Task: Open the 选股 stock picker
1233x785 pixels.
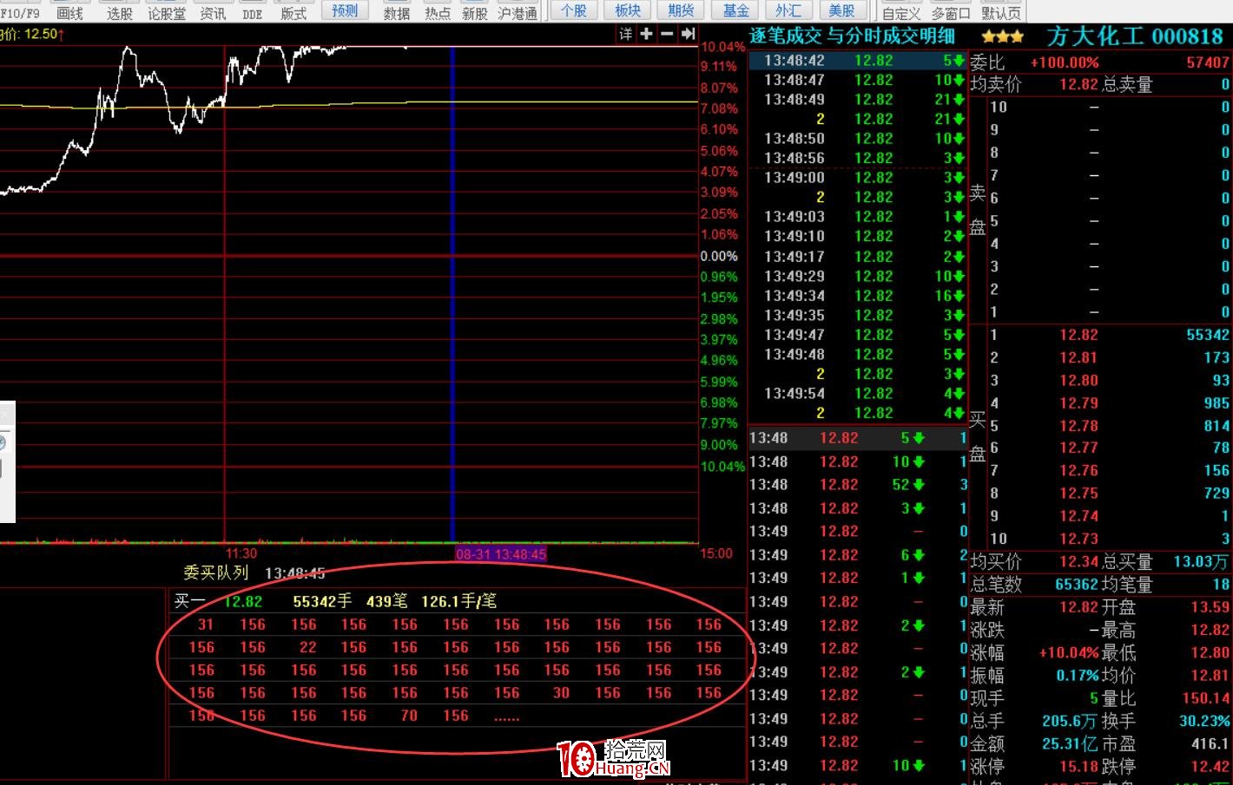Action: (120, 13)
